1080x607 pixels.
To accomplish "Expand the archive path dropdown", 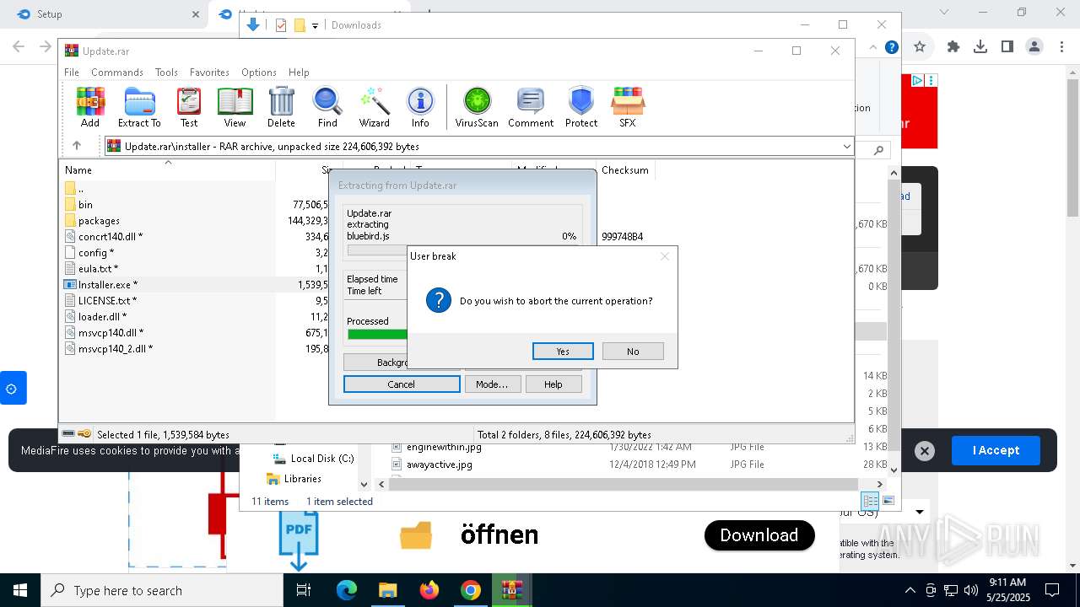I will pos(846,147).
